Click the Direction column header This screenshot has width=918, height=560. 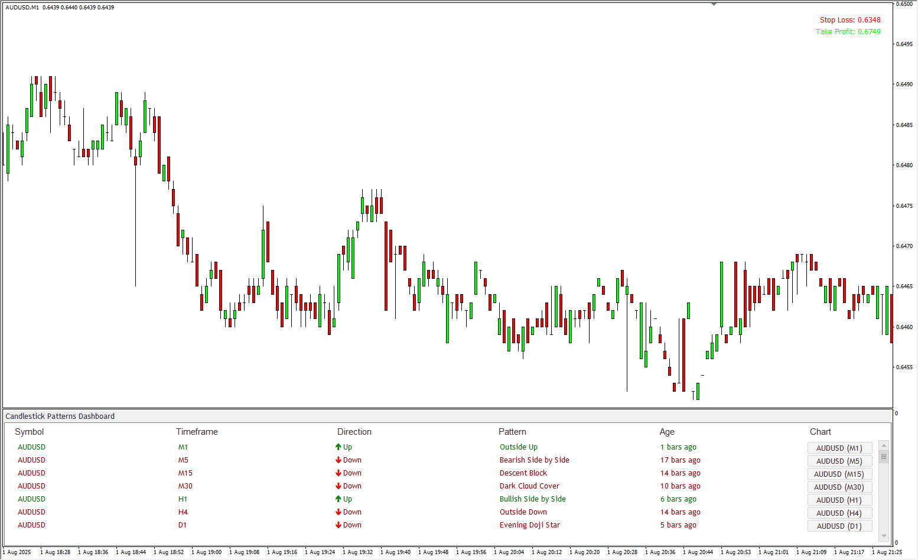[x=354, y=432]
